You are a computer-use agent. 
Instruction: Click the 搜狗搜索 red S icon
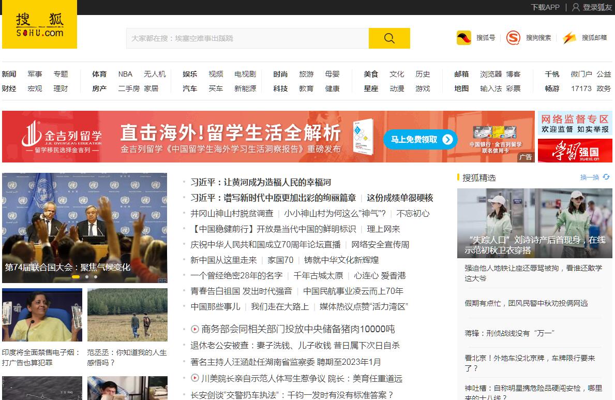click(x=513, y=37)
